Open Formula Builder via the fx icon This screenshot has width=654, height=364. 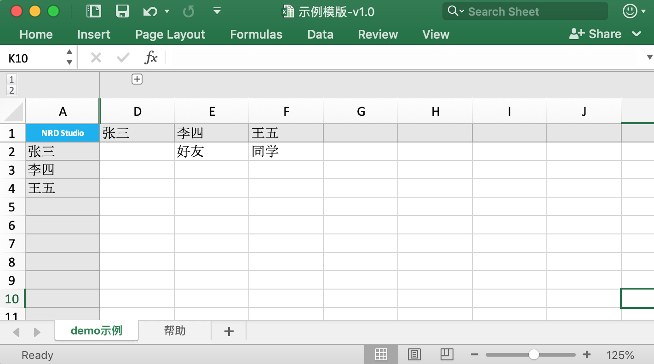[x=150, y=57]
